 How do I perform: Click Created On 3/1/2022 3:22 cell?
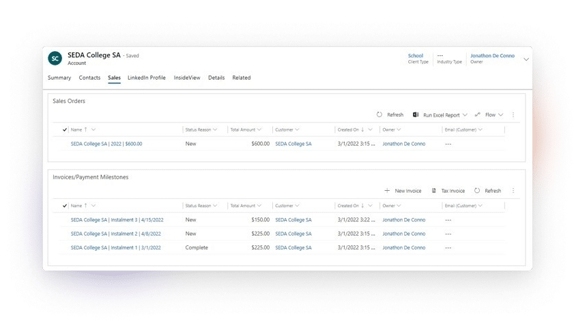(356, 219)
